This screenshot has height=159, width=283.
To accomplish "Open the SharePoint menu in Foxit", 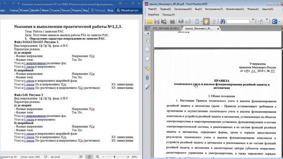I will click(x=153, y=15).
